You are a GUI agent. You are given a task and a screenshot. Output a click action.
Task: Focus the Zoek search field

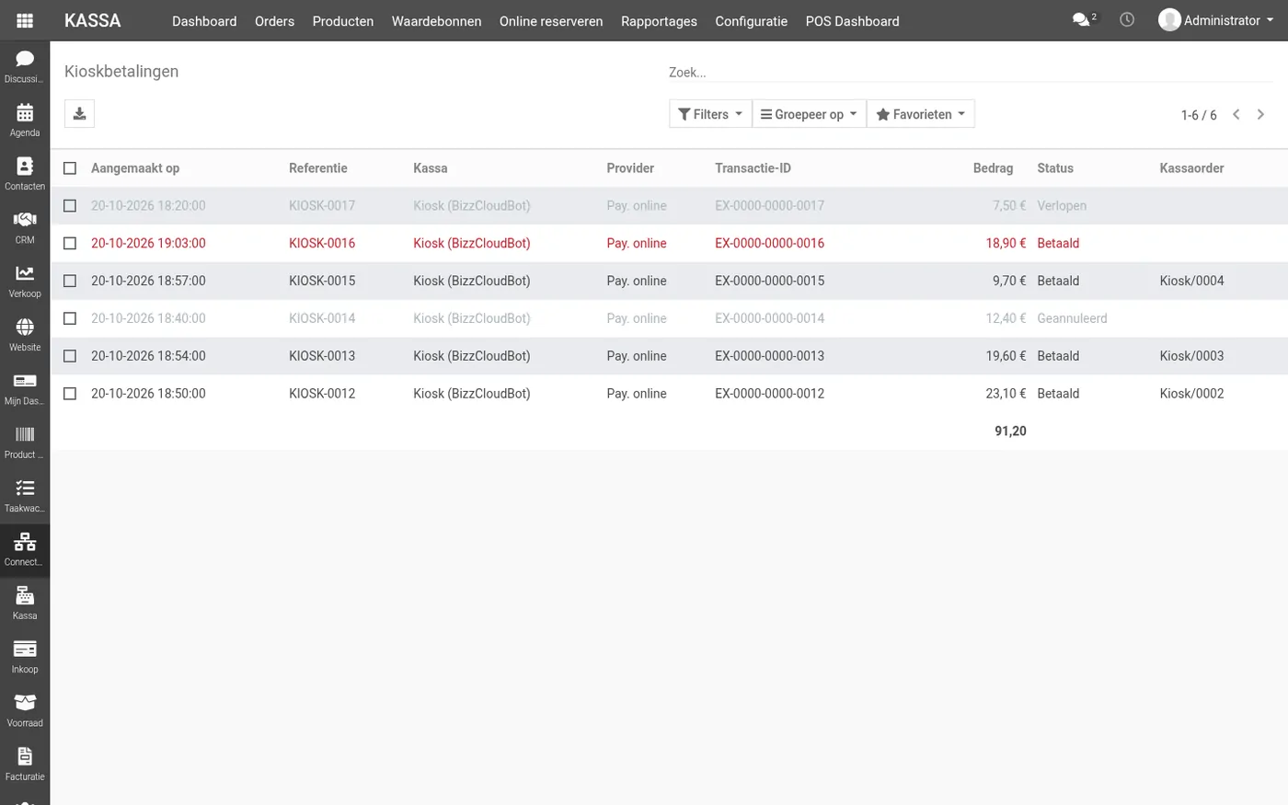971,72
